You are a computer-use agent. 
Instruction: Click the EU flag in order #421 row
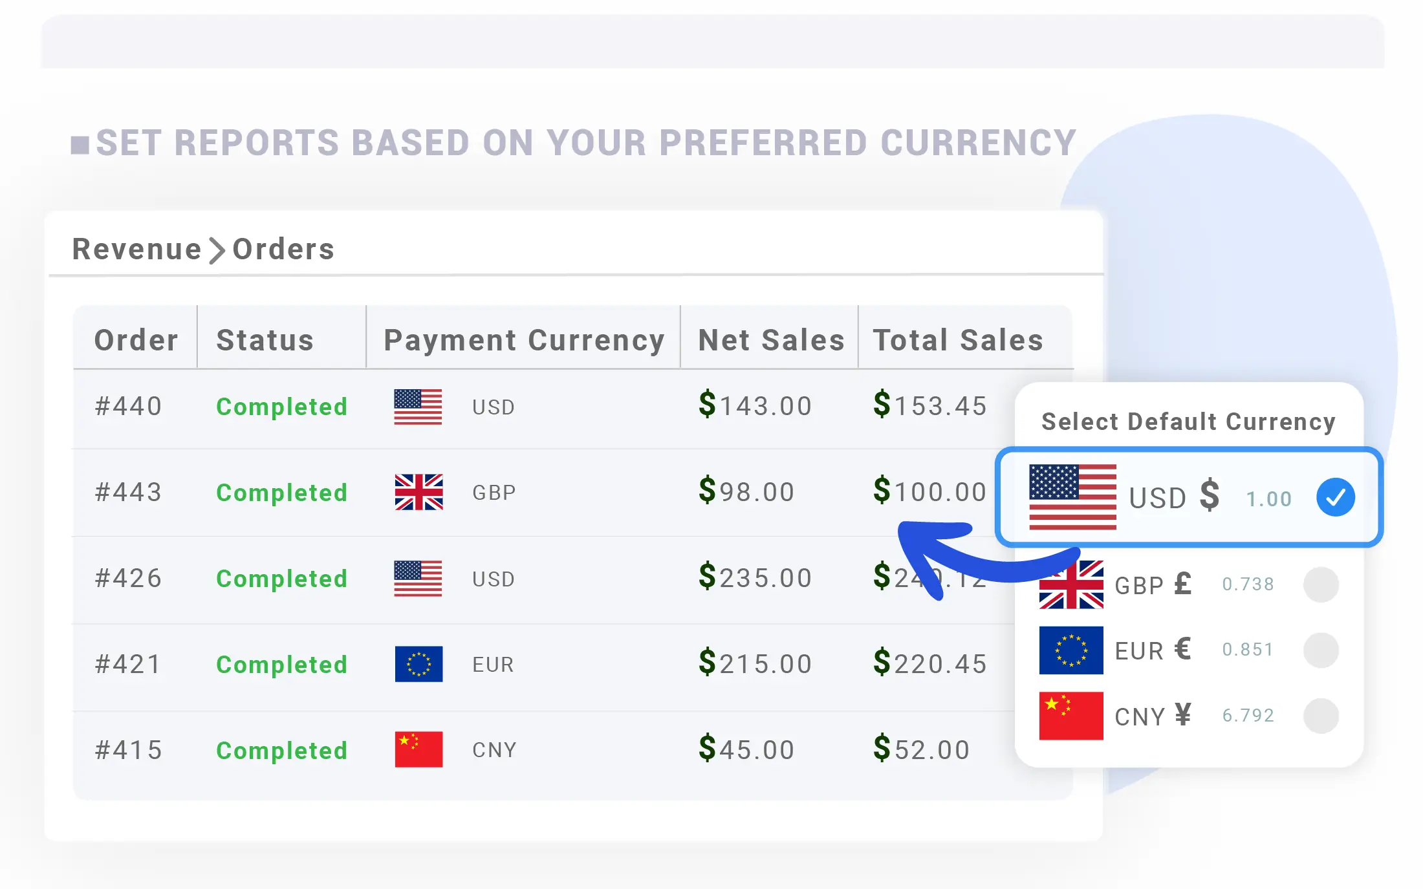418,664
